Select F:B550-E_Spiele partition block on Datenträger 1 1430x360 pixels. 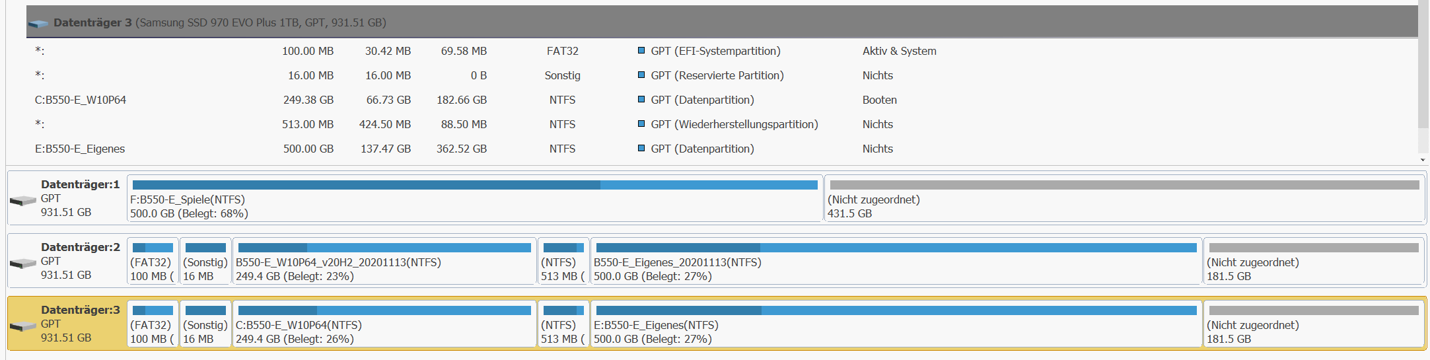click(475, 198)
